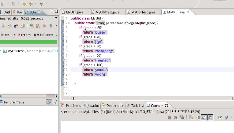Jump to previous failed test arrow
Image resolution: width=234 pixels, height=133 pixels.
(10, 26)
